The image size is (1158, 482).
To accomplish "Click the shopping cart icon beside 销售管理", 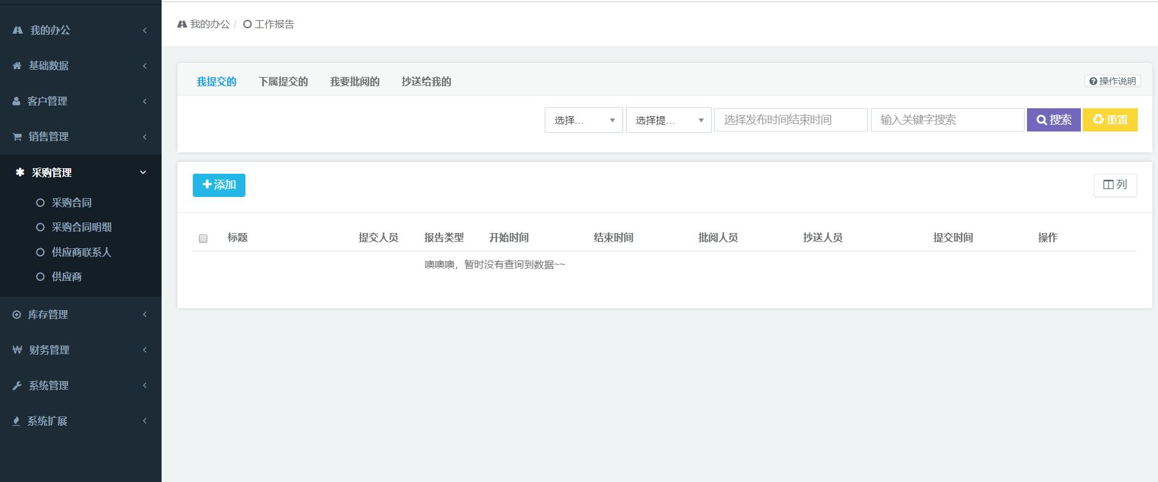I will click(x=17, y=136).
